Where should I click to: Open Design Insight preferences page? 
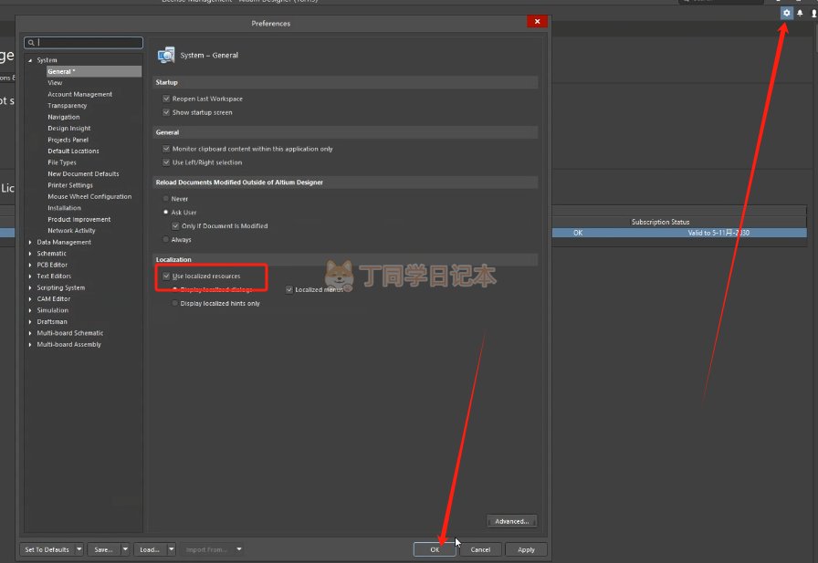[x=68, y=129]
